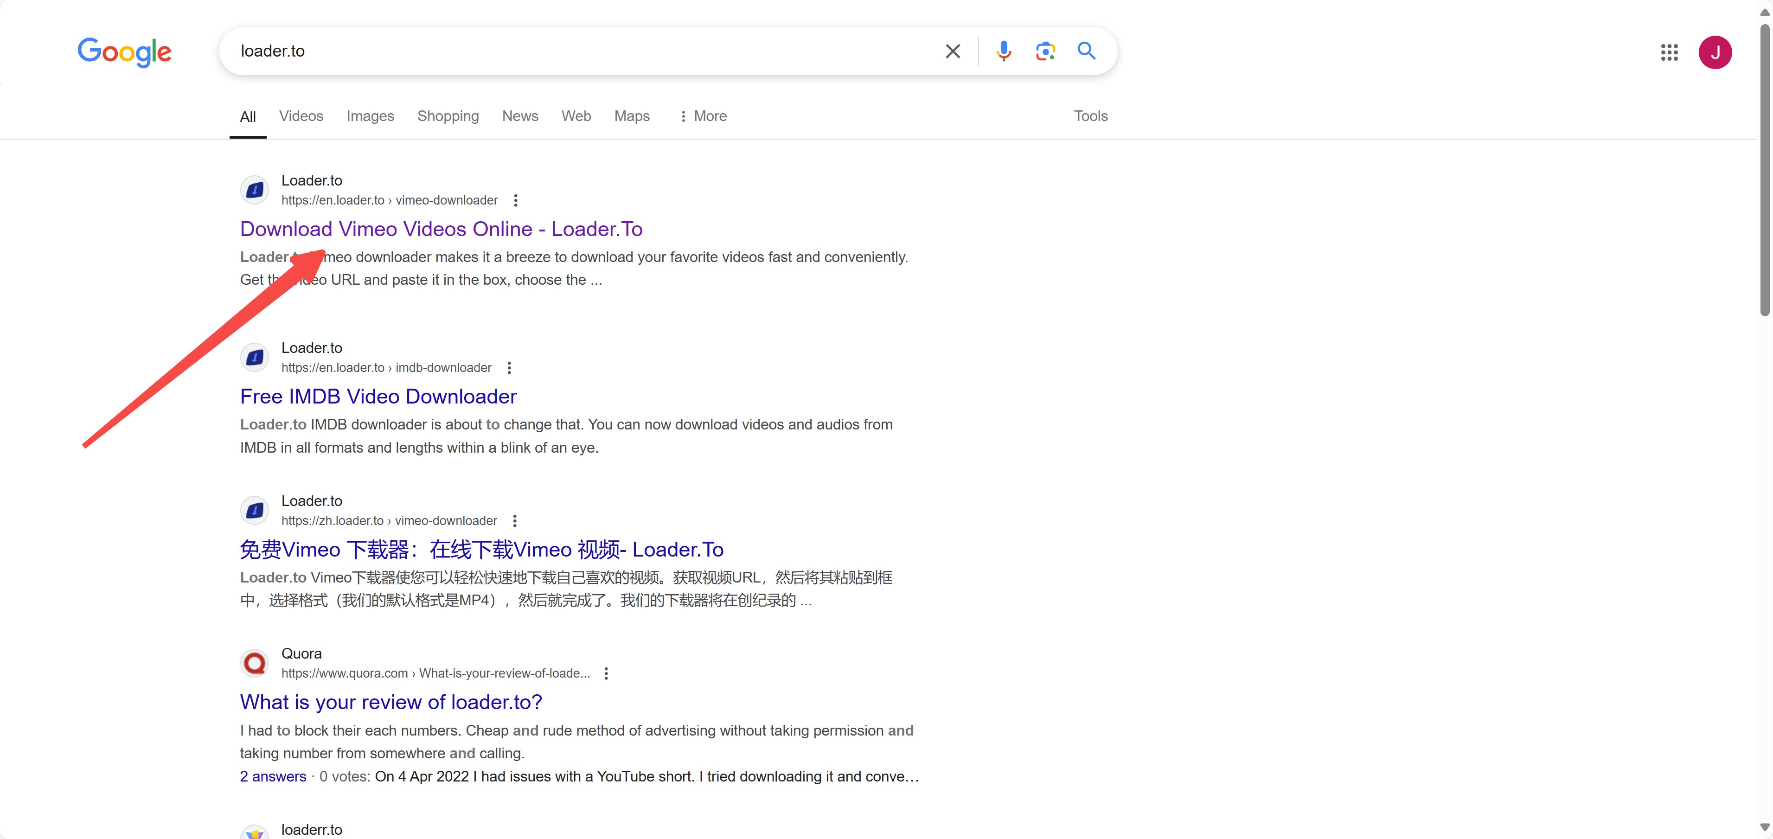The width and height of the screenshot is (1773, 839).
Task: Click the page's vertical scrollbar thumb
Action: tap(1764, 169)
